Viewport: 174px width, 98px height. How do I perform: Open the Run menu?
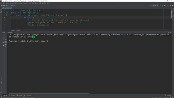click(x=33, y=3)
